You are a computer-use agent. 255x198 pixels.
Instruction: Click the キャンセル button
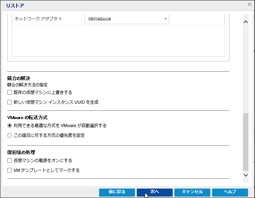[x=193, y=192]
